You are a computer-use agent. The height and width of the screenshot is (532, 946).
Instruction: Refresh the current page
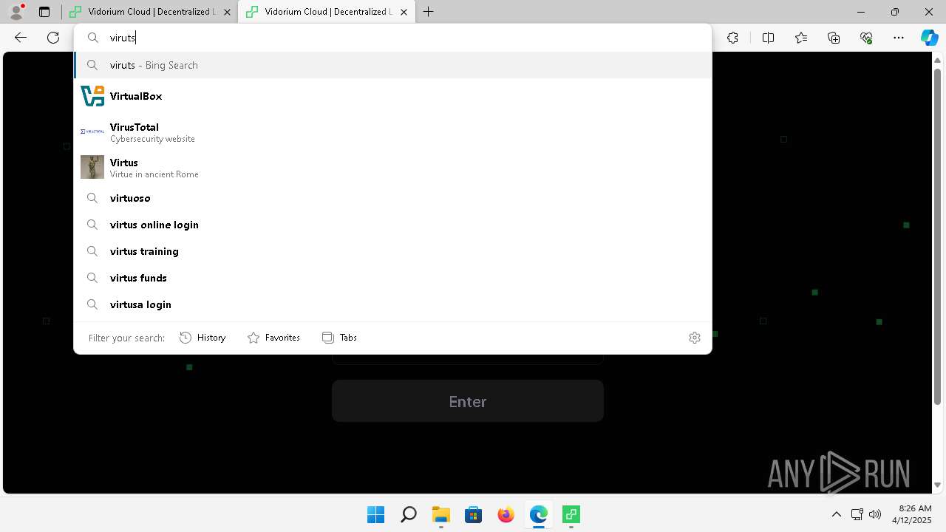[53, 38]
